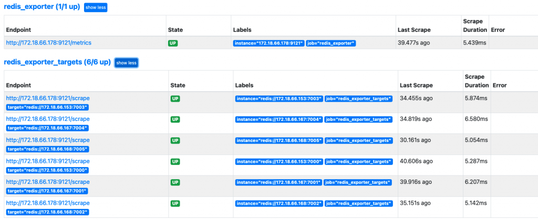Click the instance="172.18.66.178:9121" label badge
The image size is (538, 220).
click(x=268, y=43)
